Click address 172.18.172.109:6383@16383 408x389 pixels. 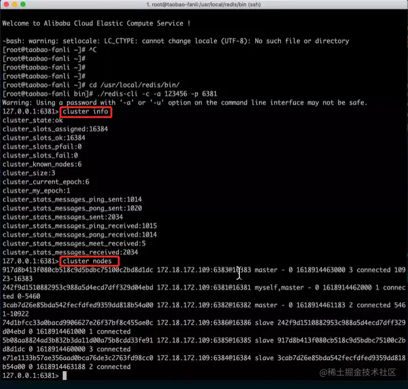[x=204, y=270]
